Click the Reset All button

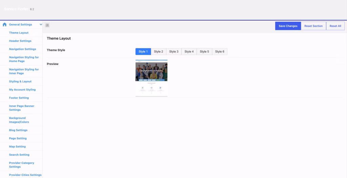[x=335, y=26]
